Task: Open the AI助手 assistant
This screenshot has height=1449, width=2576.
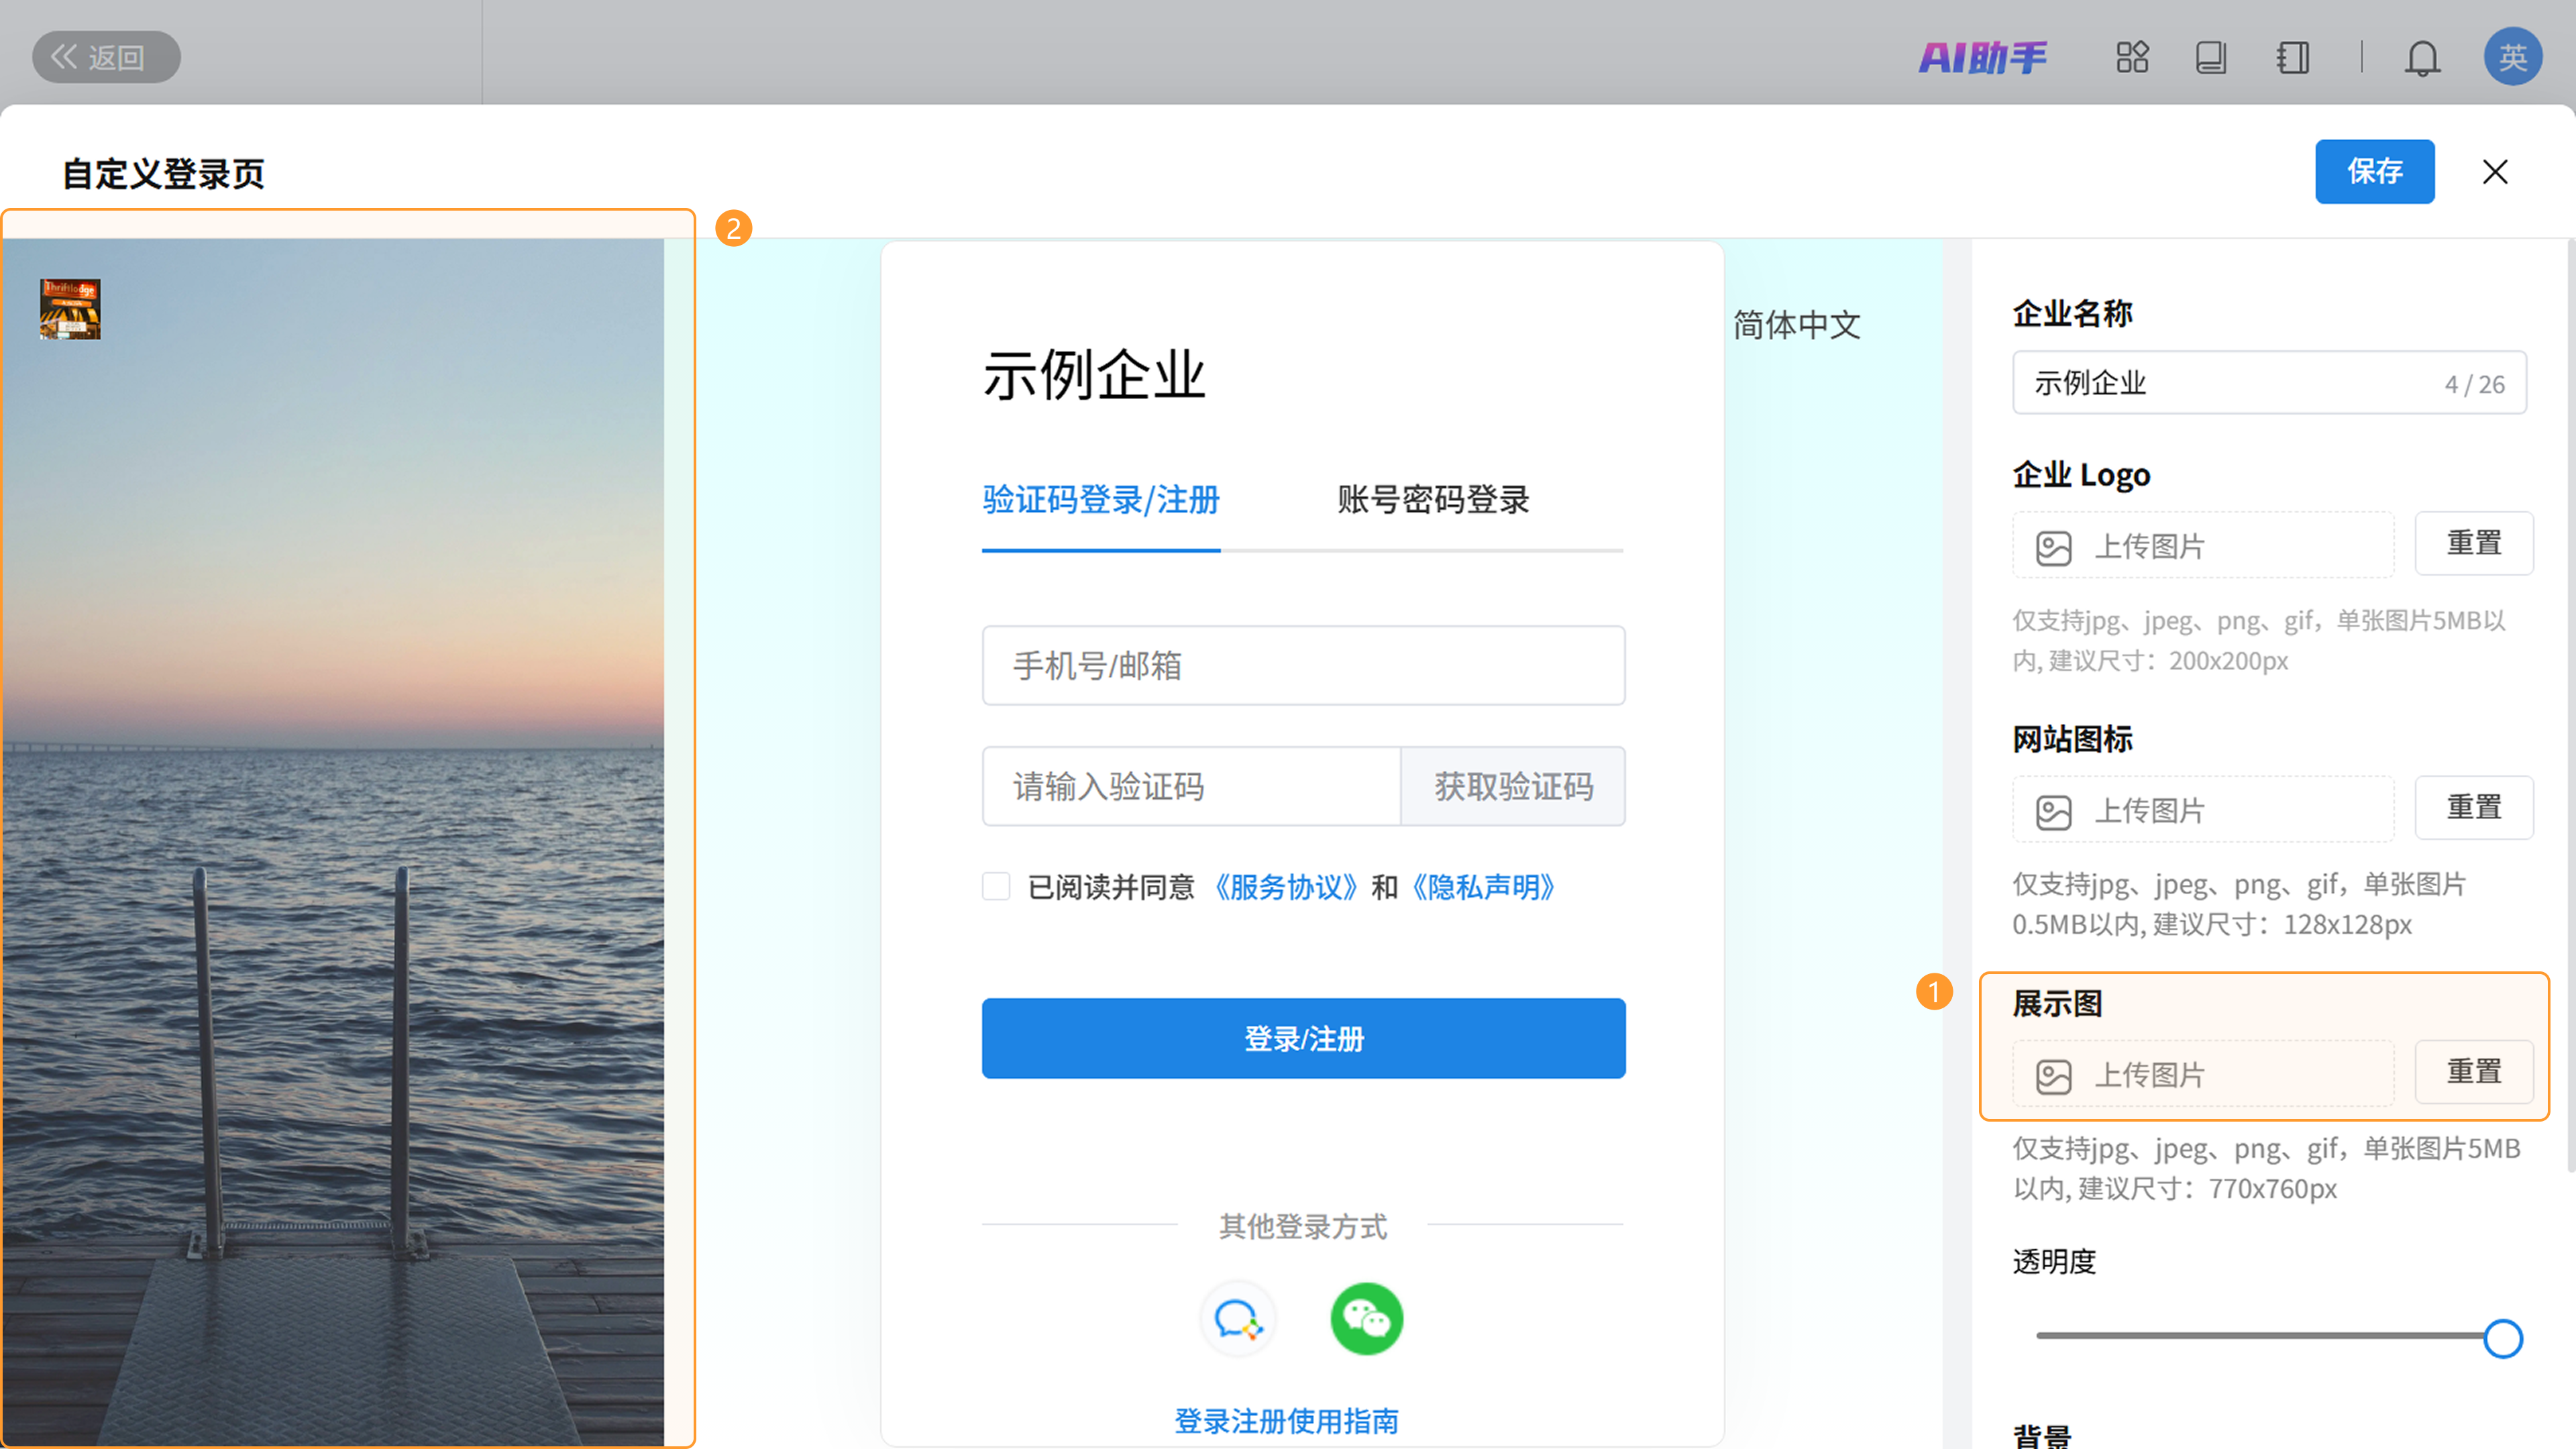Action: (x=1983, y=57)
